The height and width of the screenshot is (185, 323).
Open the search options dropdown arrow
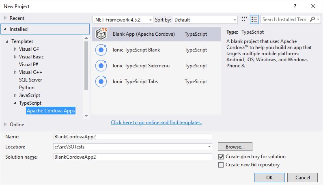(x=318, y=19)
